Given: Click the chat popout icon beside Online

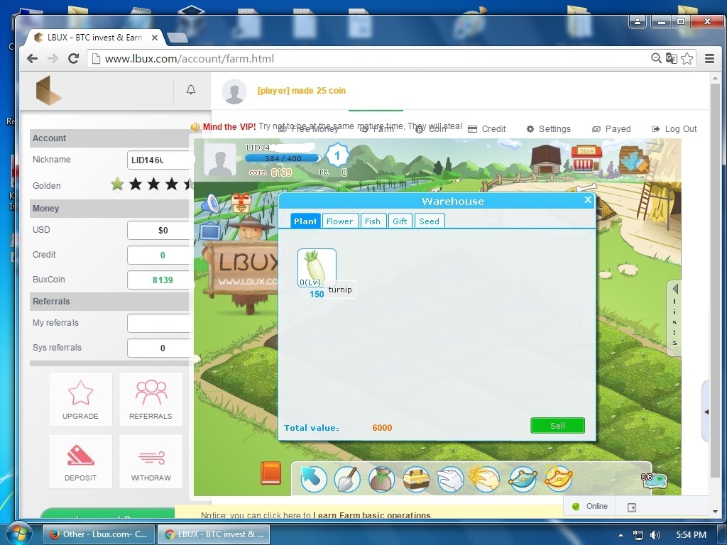Looking at the screenshot, I should pyautogui.click(x=631, y=507).
